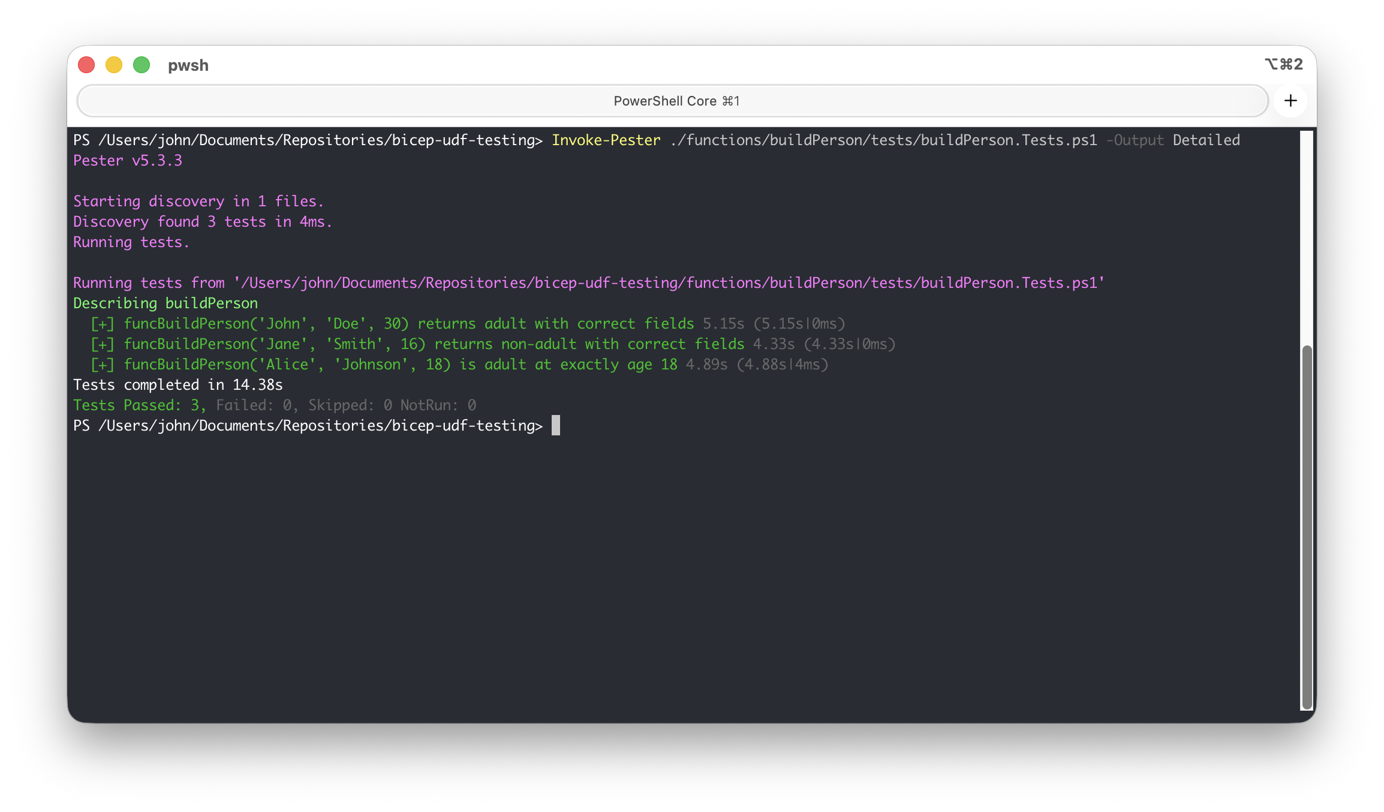
Task: Click the vertical scrollbar thumb
Action: 1307,527
